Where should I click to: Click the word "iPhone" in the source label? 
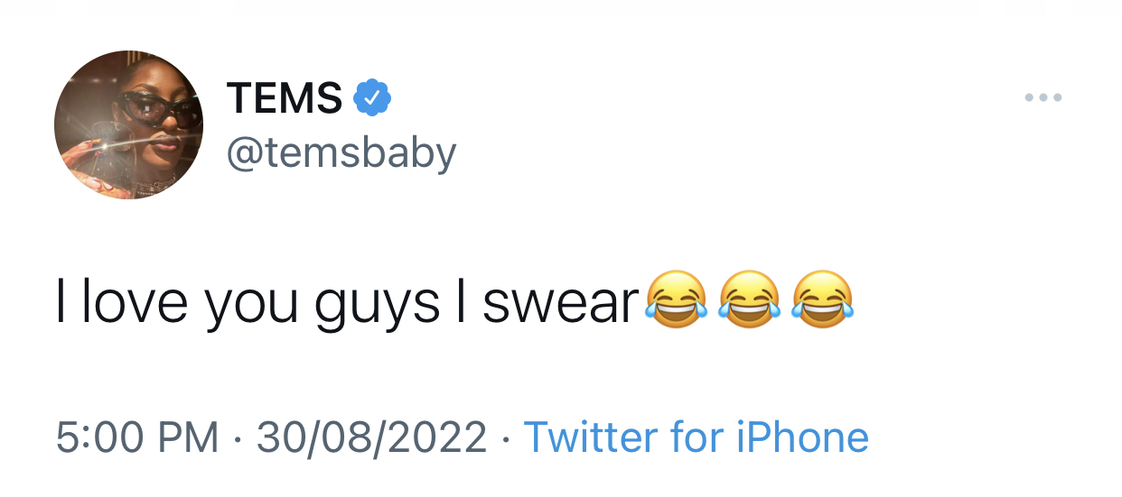click(x=803, y=437)
